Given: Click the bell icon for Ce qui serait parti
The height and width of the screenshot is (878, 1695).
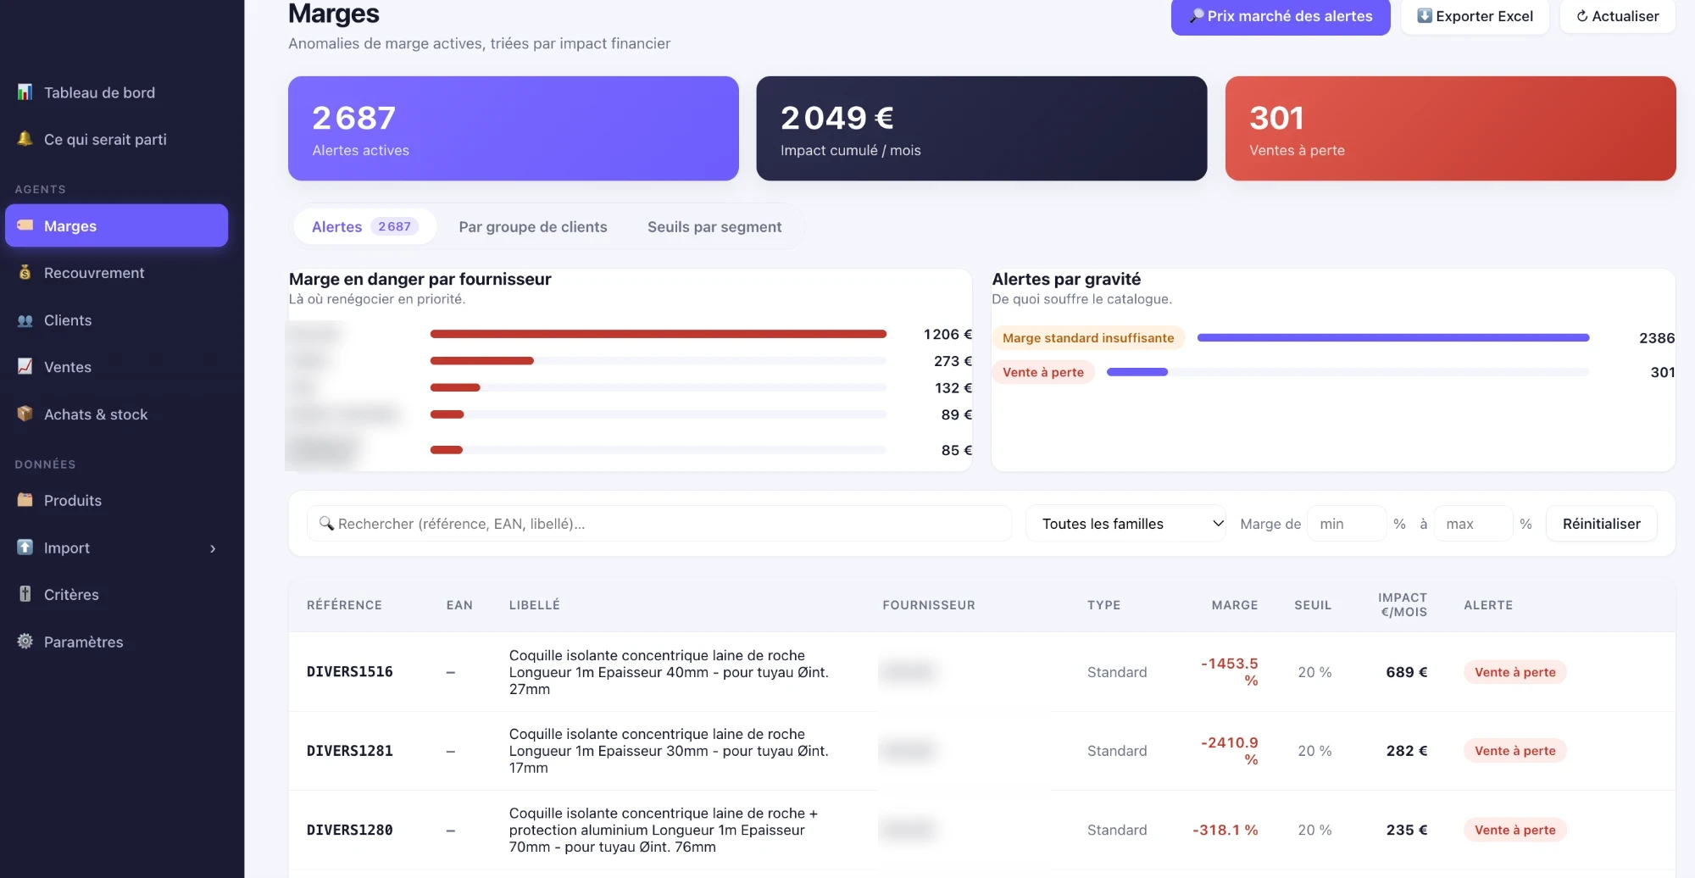Looking at the screenshot, I should tap(25, 139).
